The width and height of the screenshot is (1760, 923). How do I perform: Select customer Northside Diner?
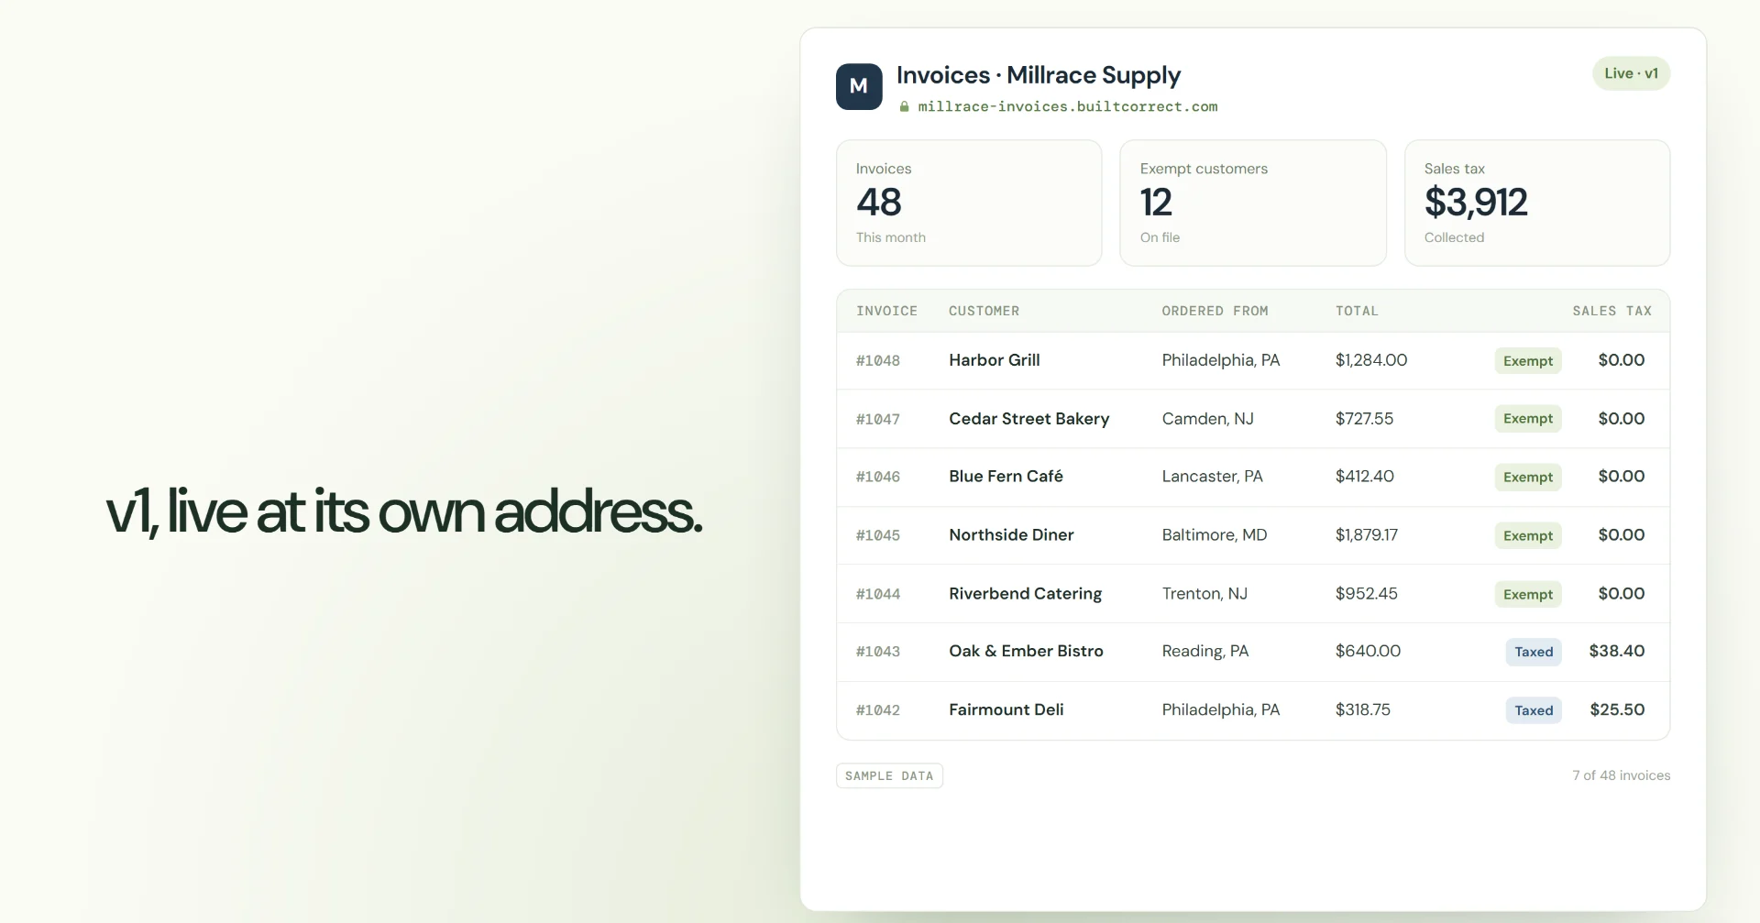point(1011,535)
